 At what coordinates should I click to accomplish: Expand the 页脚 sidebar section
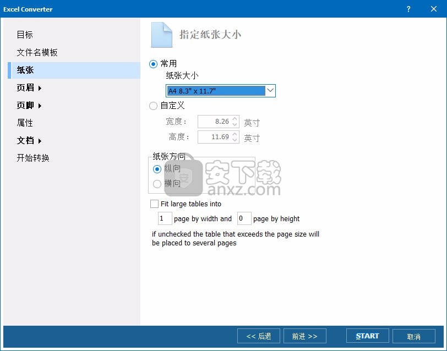[29, 106]
